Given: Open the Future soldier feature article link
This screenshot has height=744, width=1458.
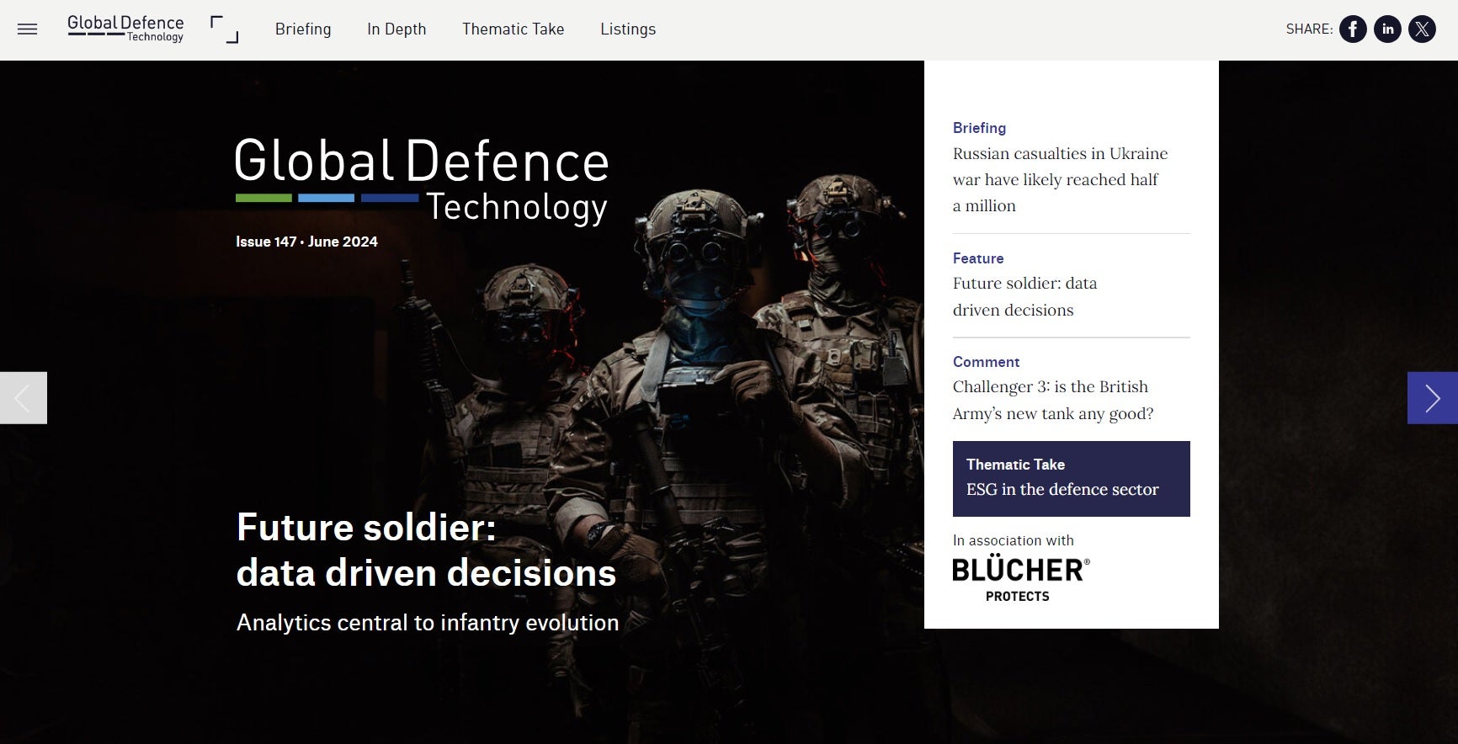Looking at the screenshot, I should [x=1024, y=296].
